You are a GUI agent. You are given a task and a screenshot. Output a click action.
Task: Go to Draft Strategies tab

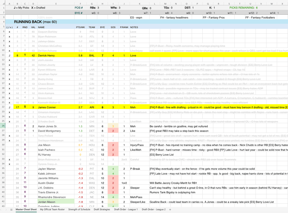tap(102, 209)
